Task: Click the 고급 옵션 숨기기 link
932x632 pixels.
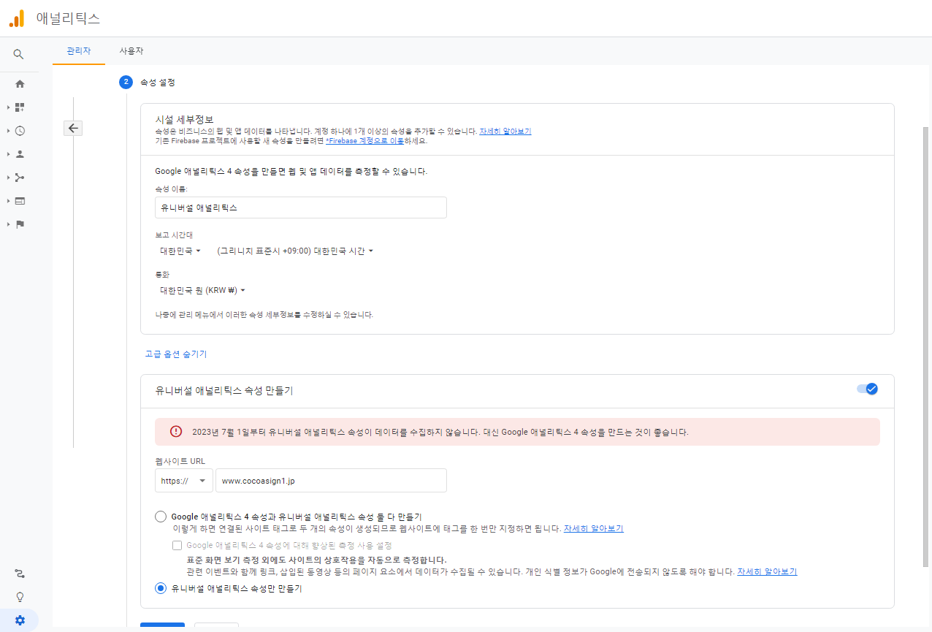Action: [175, 354]
